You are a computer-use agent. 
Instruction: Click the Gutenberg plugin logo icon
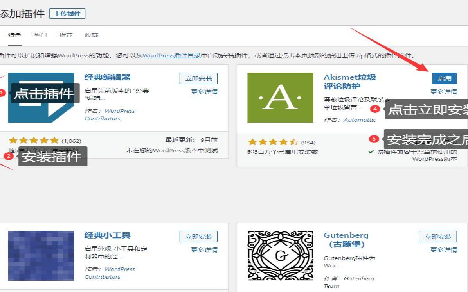point(280,256)
